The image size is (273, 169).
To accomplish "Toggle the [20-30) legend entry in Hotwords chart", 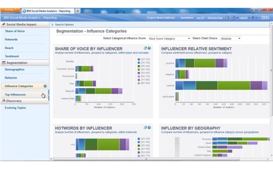I will point(144,142).
